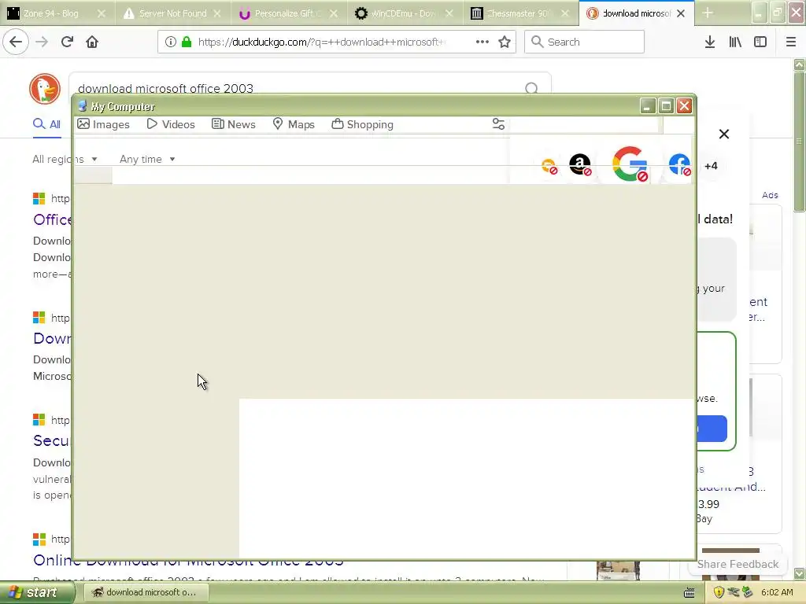Click the blocked Google tracker icon
The height and width of the screenshot is (604, 806).
pyautogui.click(x=629, y=164)
